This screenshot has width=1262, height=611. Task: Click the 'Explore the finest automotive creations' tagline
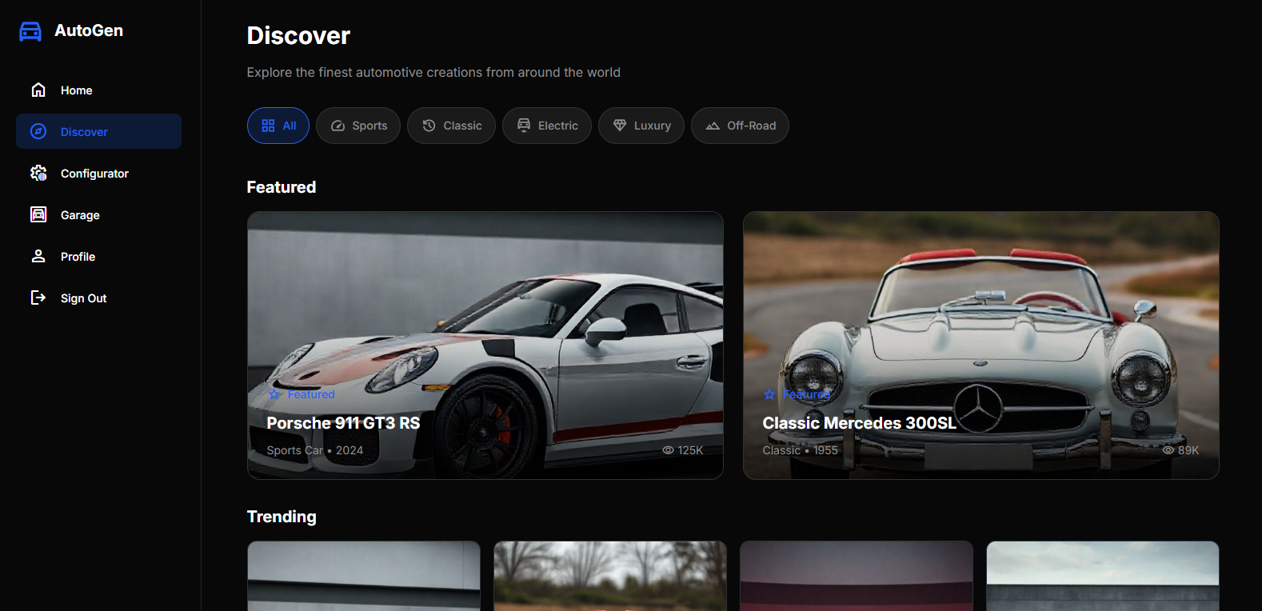point(433,72)
